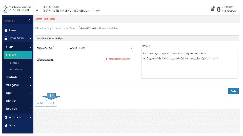The width and height of the screenshot is (243, 136).
Task: Click the hamburger menu icon
Action: (x=37, y=9)
